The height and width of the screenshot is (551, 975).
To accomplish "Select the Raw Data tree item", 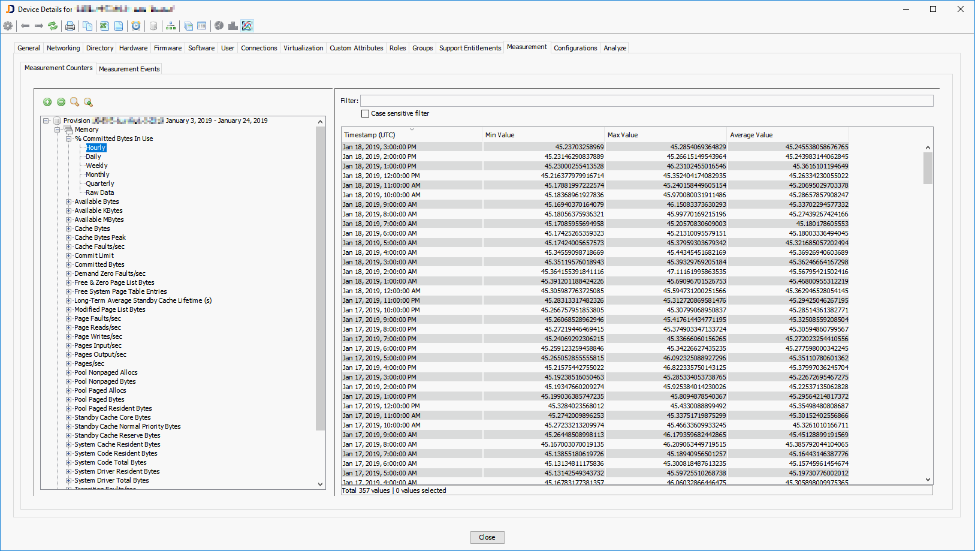I will tap(99, 192).
